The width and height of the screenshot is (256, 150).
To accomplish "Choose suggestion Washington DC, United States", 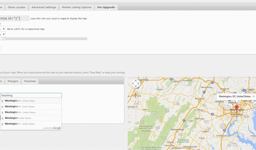I will coord(31,101).
